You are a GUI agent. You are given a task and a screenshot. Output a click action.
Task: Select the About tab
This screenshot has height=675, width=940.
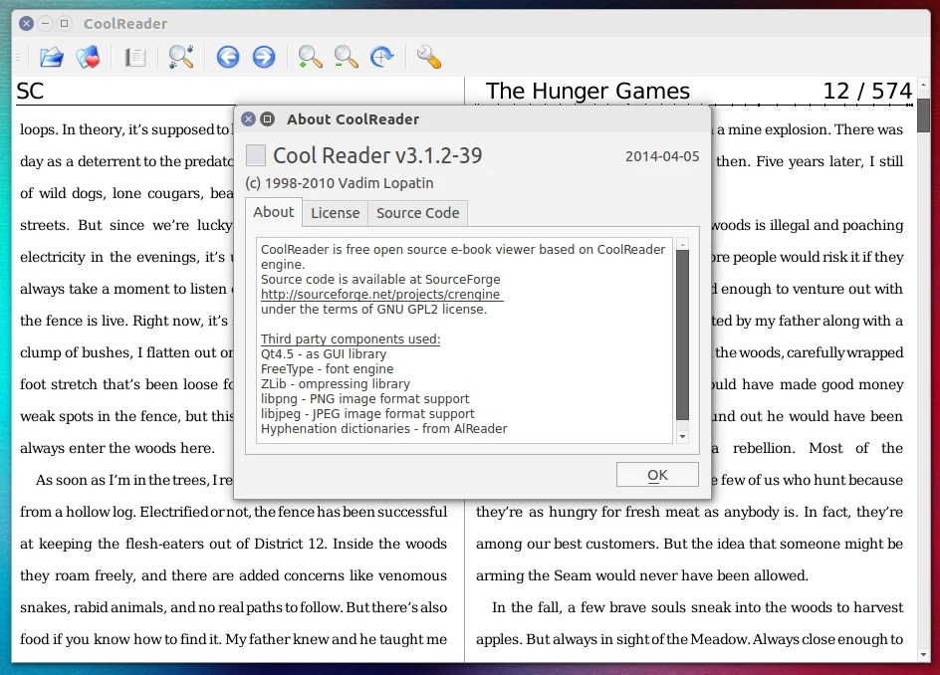click(273, 212)
